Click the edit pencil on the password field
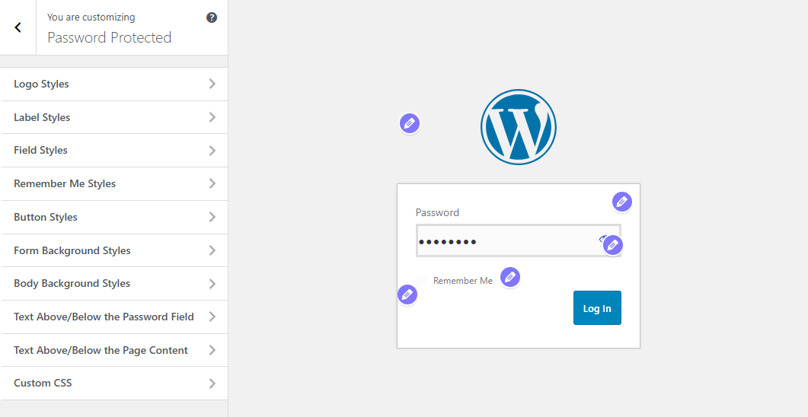Image resolution: width=808 pixels, height=417 pixels. point(613,245)
